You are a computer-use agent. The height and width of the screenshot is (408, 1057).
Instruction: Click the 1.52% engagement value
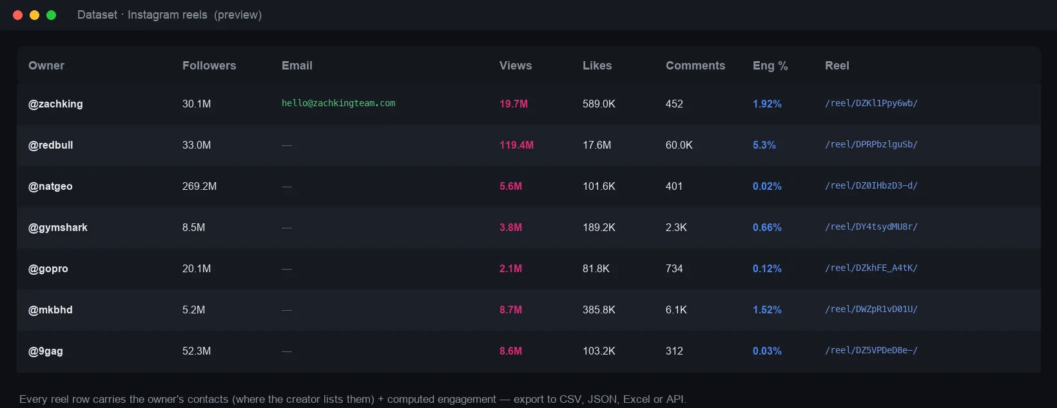pos(767,310)
